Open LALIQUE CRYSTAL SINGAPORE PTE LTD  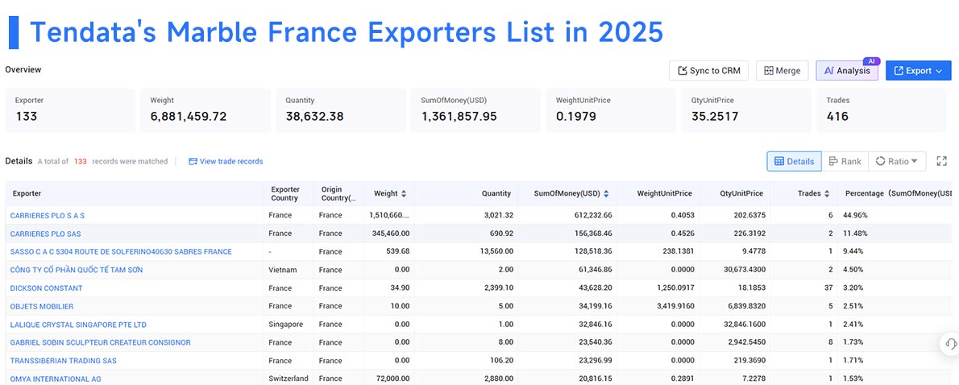[78, 325]
